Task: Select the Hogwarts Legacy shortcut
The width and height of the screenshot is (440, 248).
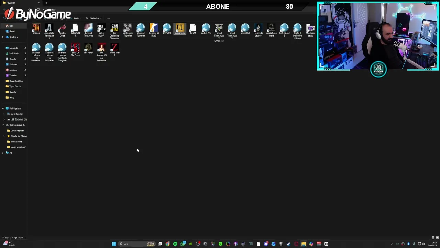Action: [x=258, y=30]
